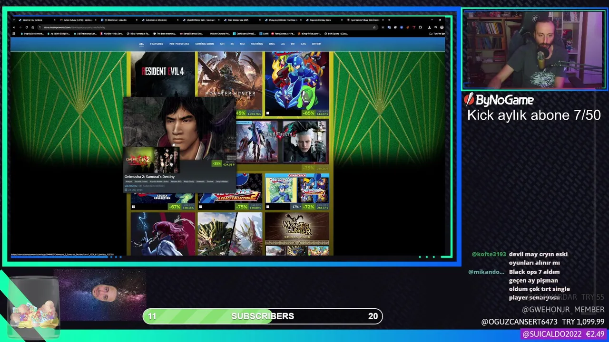Image resolution: width=609 pixels, height=342 pixels.
Task: Open the DR category filter
Action: [x=293, y=44]
